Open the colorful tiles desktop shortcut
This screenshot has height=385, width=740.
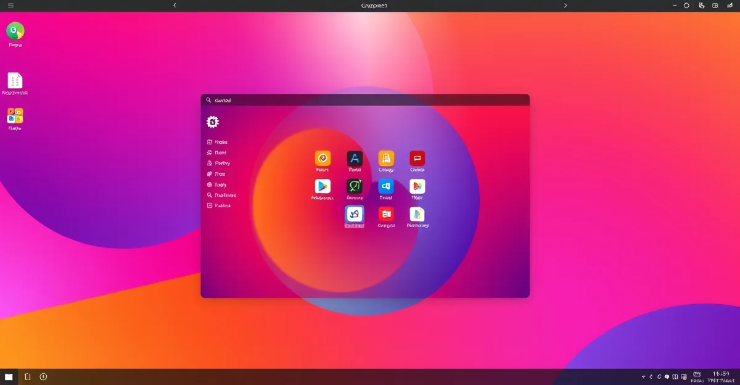(15, 115)
